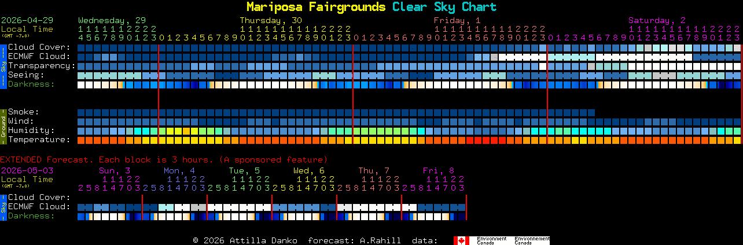This screenshot has width=743, height=245.
Task: Click the cyan Clear Sky Chart title text
Action: point(444,7)
